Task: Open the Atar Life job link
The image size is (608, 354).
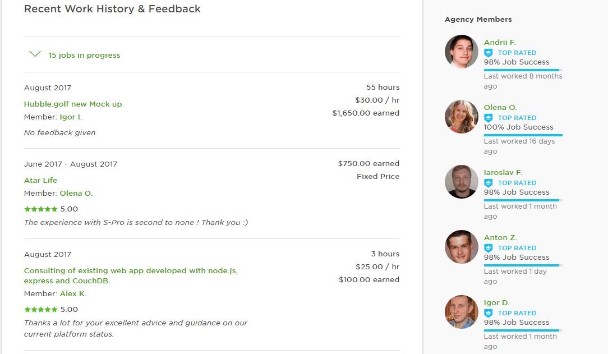Action: [40, 180]
